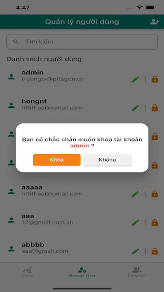Click the Tìm kiếm search field
The image size is (164, 292).
82,42
